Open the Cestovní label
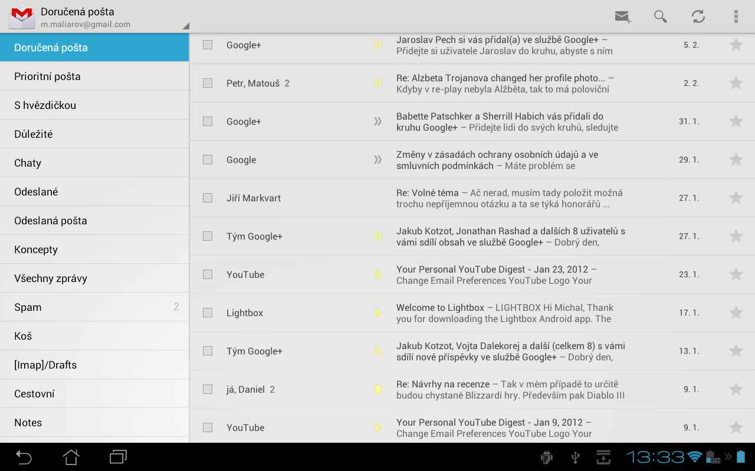Screen dimensions: 755x471 coord(94,394)
